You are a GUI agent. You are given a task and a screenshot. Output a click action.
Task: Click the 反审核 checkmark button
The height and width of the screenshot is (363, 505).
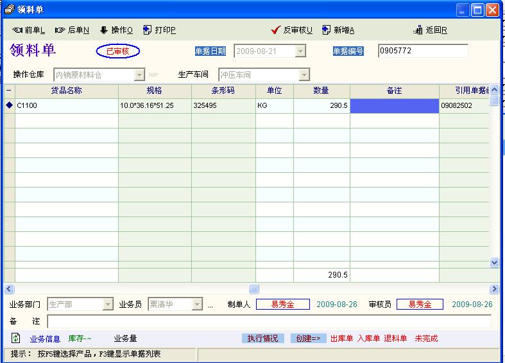click(277, 30)
